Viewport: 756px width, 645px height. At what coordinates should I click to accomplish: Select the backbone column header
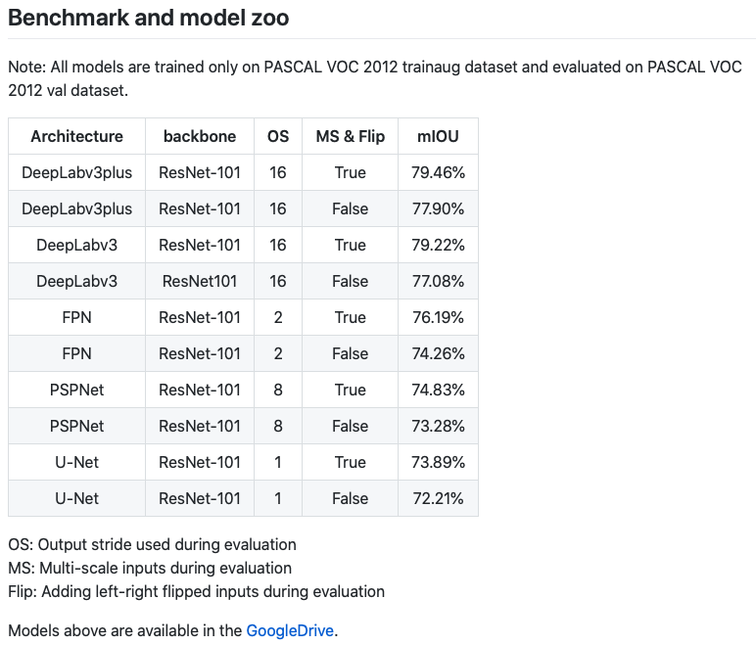tap(200, 136)
